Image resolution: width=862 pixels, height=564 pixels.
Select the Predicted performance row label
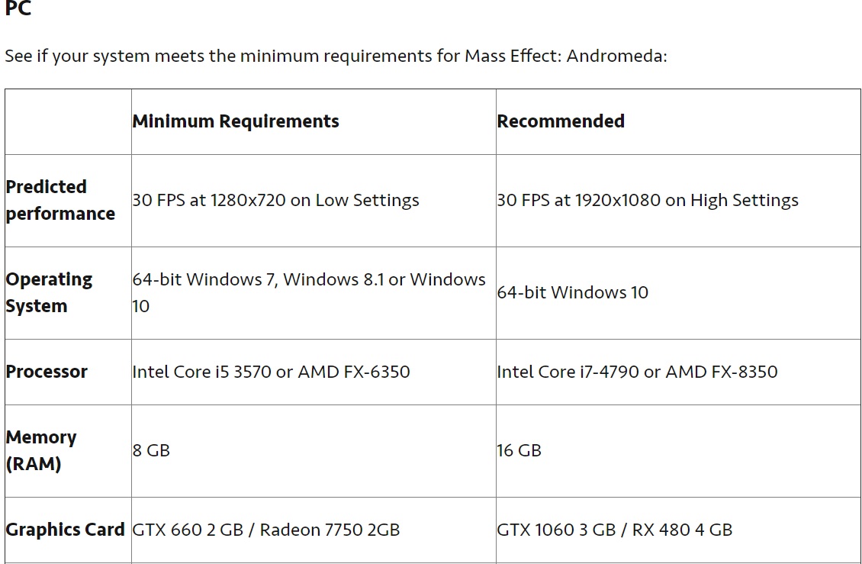coord(60,200)
